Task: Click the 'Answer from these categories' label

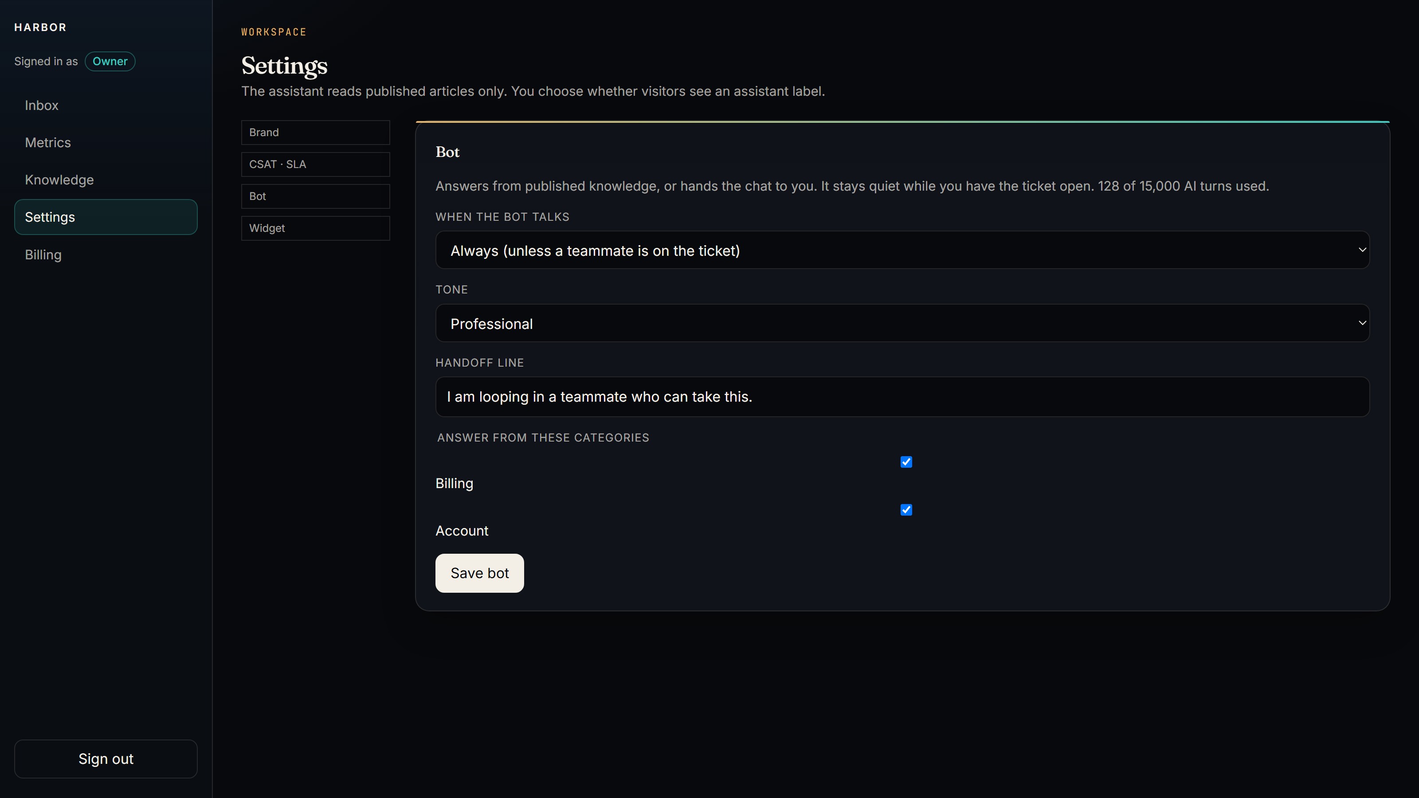Action: 543,438
